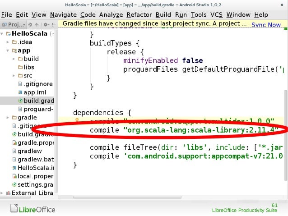Open the Build menu
This screenshot has height=216, width=288.
[163, 15]
